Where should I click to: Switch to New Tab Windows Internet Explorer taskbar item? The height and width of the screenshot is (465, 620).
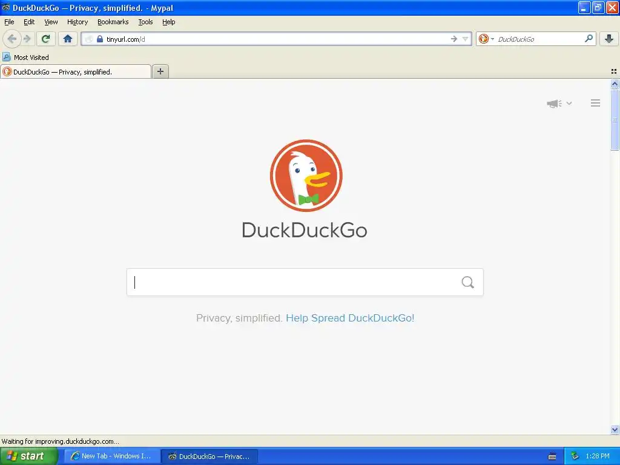(x=112, y=457)
